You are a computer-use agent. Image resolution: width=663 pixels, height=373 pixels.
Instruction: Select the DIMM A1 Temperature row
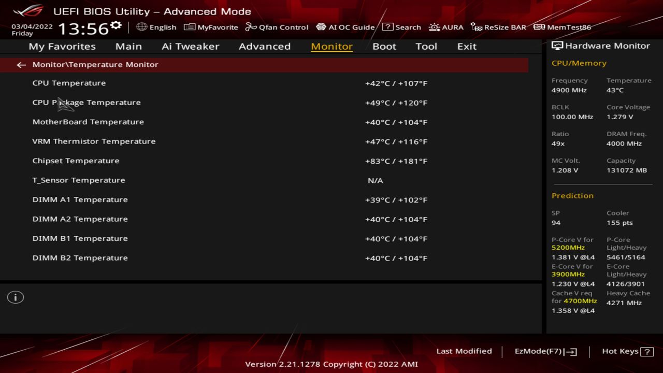click(264, 199)
